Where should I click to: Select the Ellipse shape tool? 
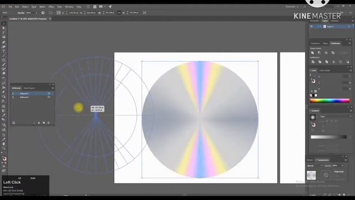click(x=4, y=60)
